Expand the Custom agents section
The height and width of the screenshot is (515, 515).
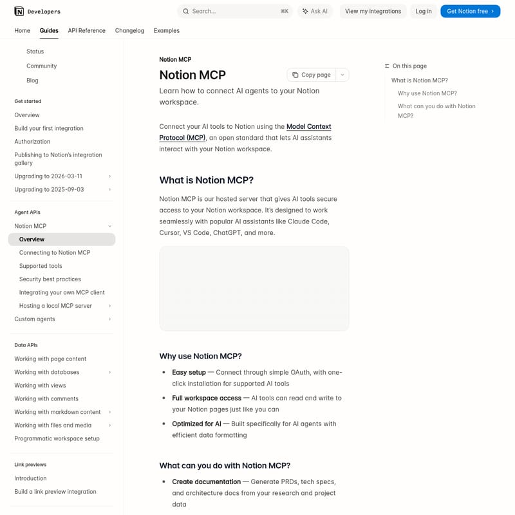pos(110,319)
